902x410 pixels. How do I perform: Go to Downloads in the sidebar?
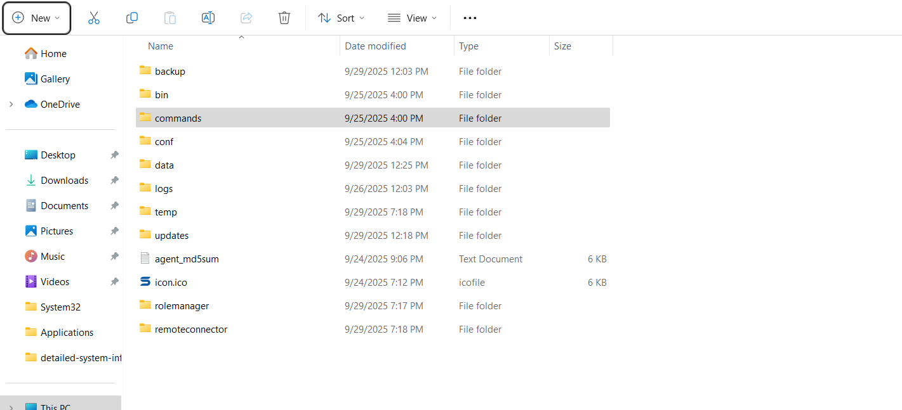64,181
